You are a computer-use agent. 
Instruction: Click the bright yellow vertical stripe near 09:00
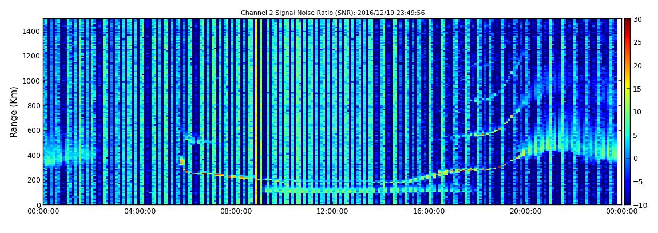coord(256,112)
